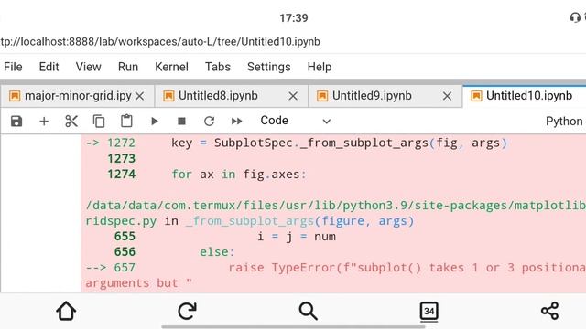
Task: Interrupt the kernel with the stop icon
Action: pyautogui.click(x=181, y=122)
